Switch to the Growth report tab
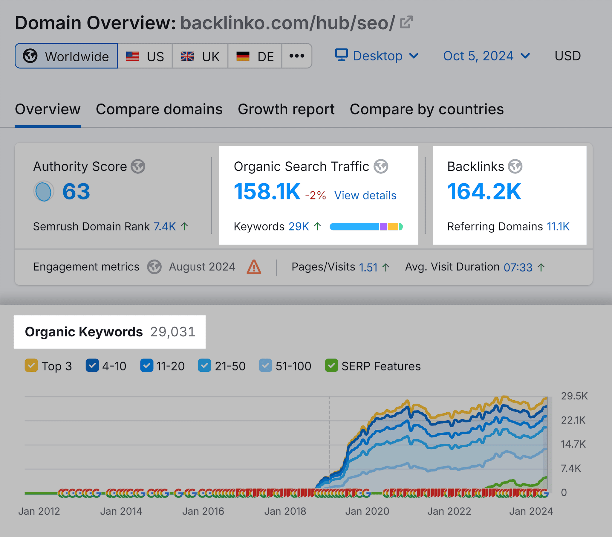Screen dimensions: 612x537 pyautogui.click(x=286, y=109)
